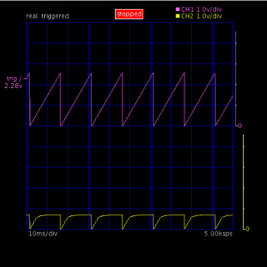Click the word triggered in status
Viewport: 267px width, 267px height.
pyautogui.click(x=55, y=17)
